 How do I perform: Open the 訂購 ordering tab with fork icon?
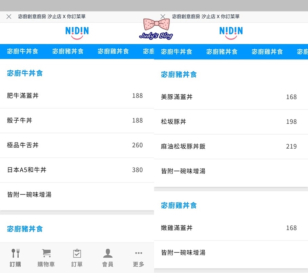point(15,258)
